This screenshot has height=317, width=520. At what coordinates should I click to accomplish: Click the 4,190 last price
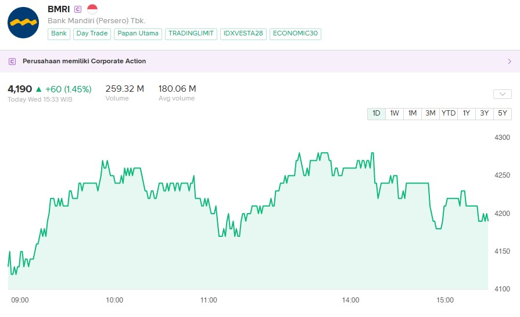pyautogui.click(x=20, y=89)
